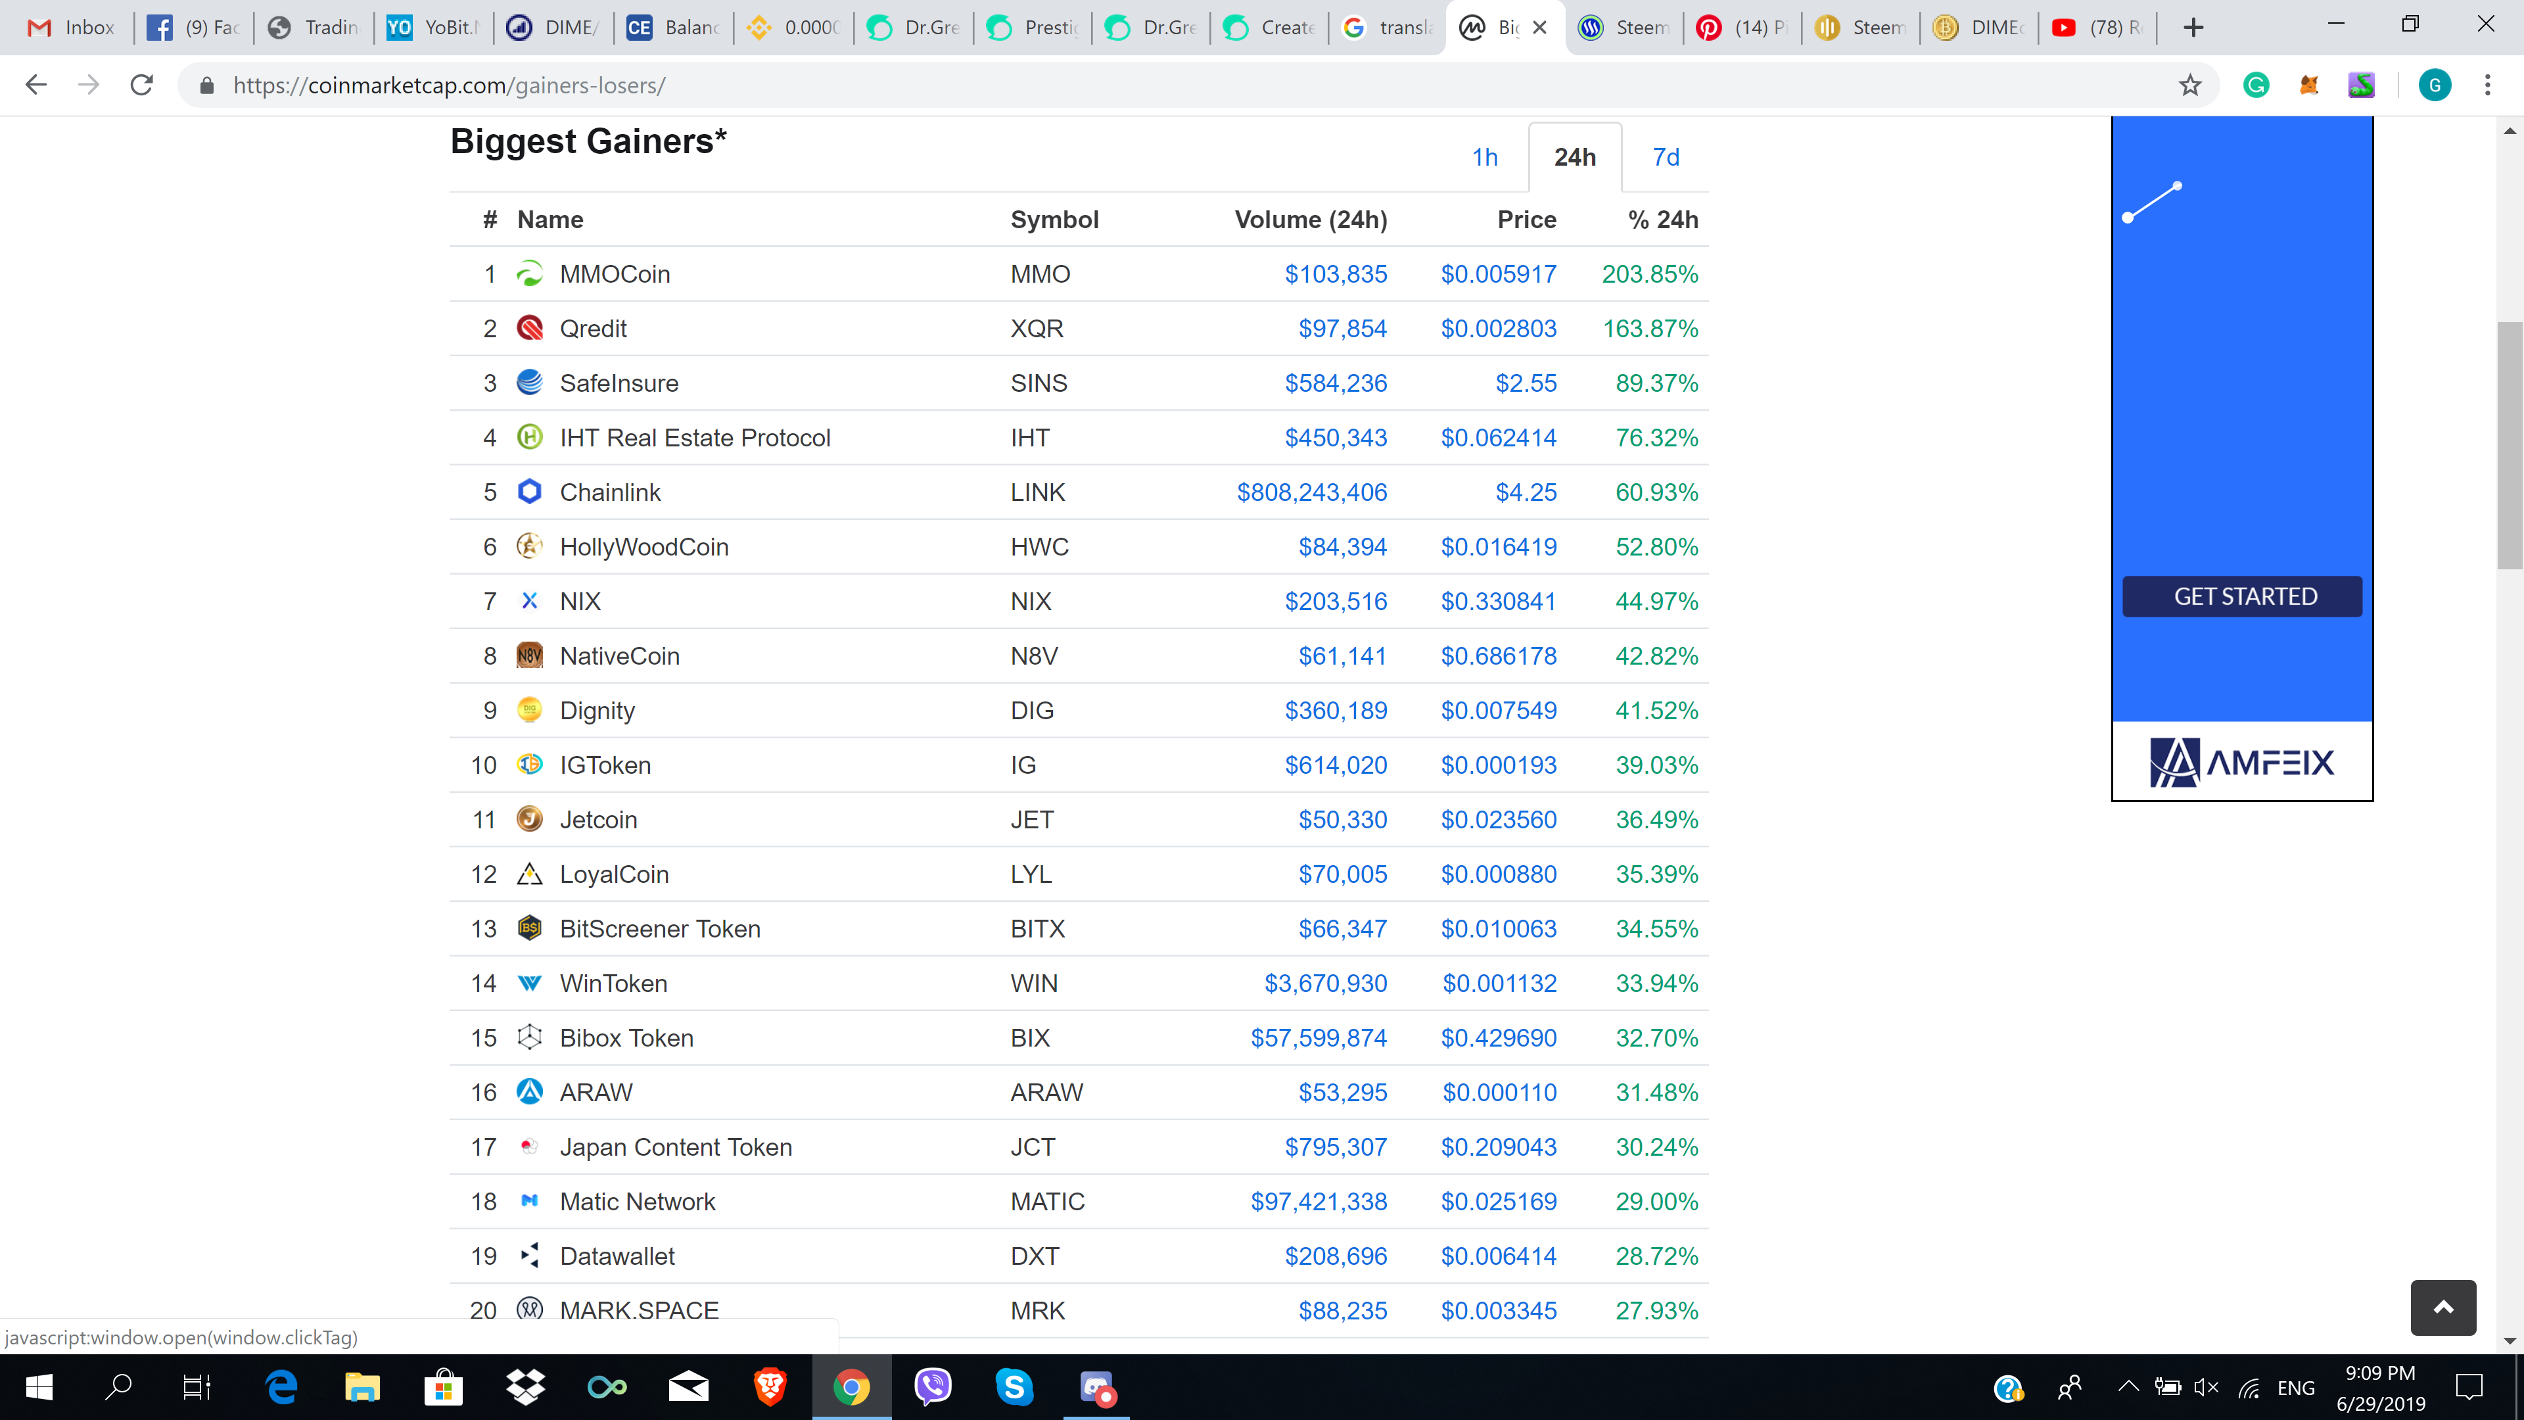Image resolution: width=2524 pixels, height=1420 pixels.
Task: Open the Chainlink name link
Action: point(609,492)
